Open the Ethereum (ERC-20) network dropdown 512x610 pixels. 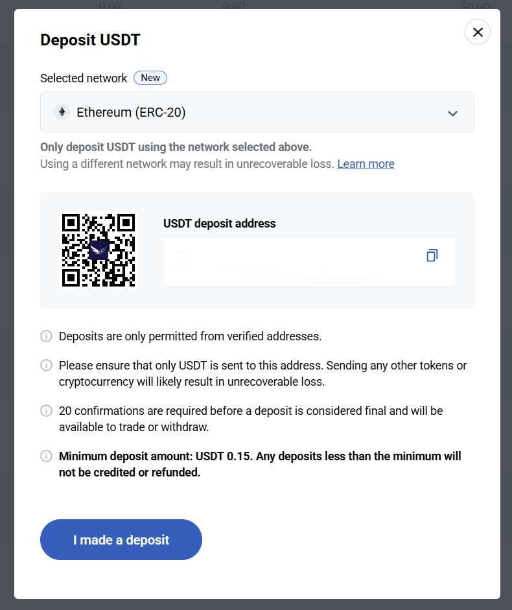[x=257, y=112]
